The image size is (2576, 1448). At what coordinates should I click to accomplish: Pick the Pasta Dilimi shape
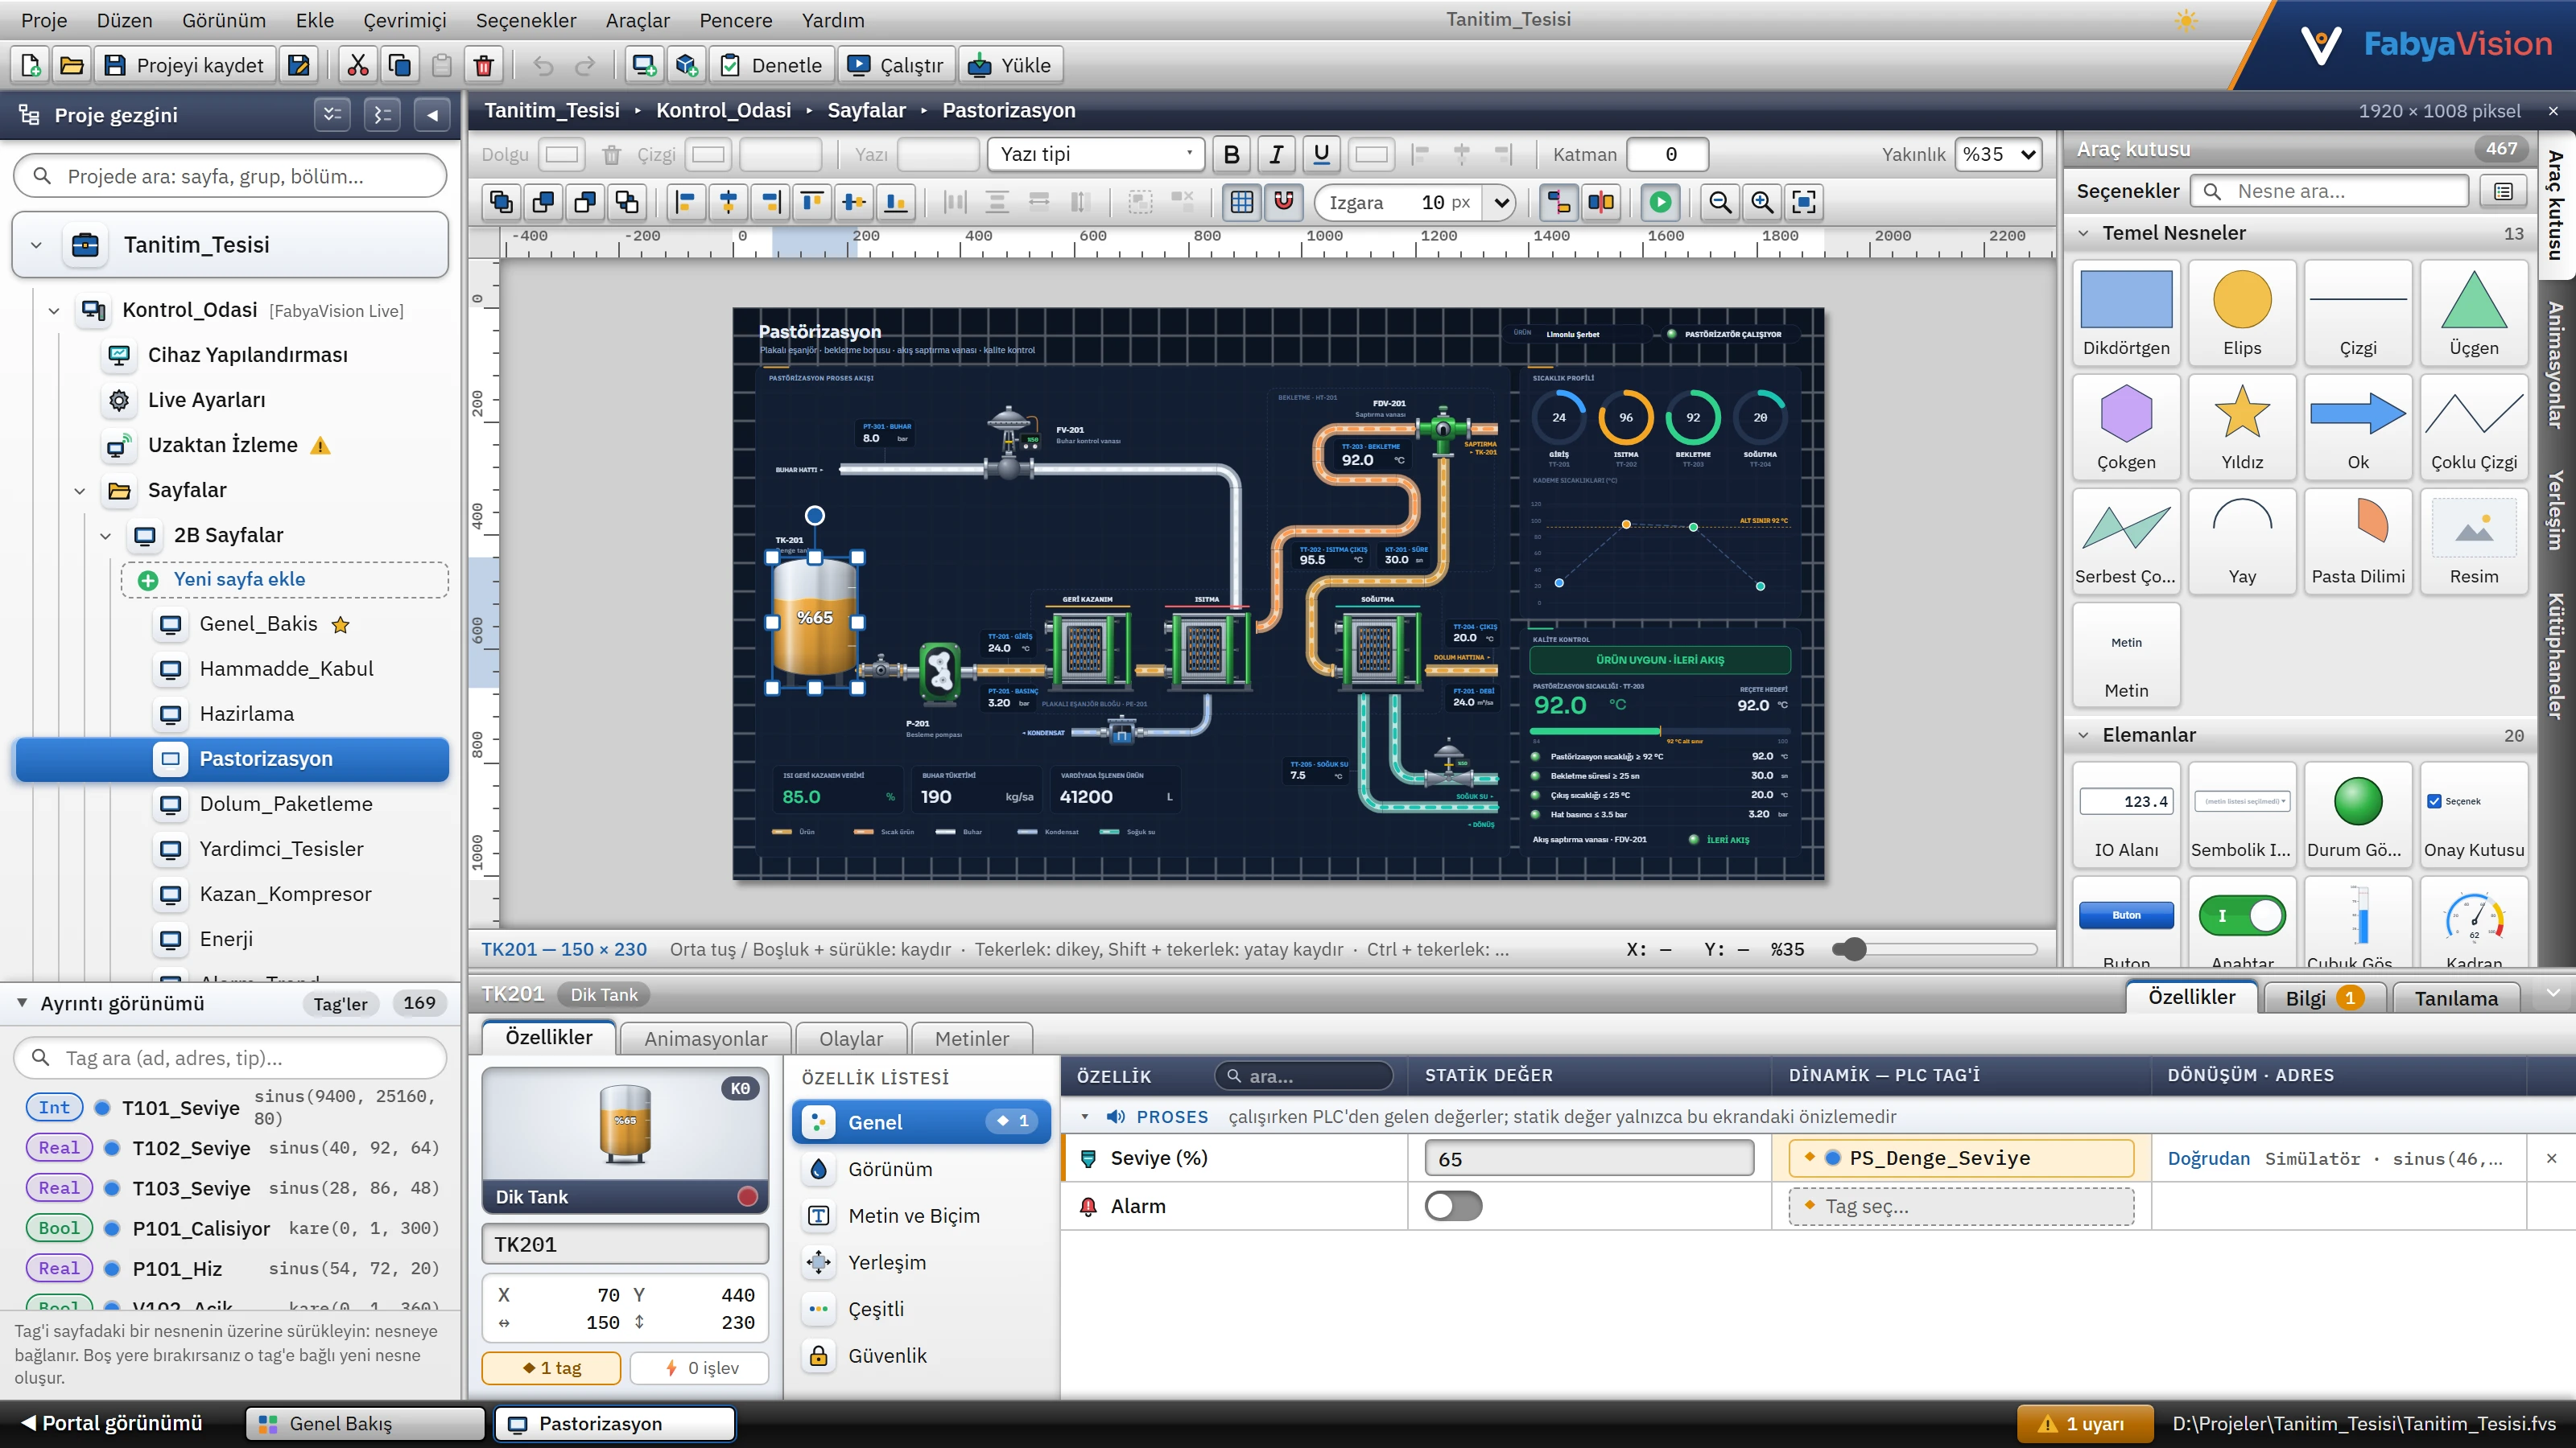2358,541
